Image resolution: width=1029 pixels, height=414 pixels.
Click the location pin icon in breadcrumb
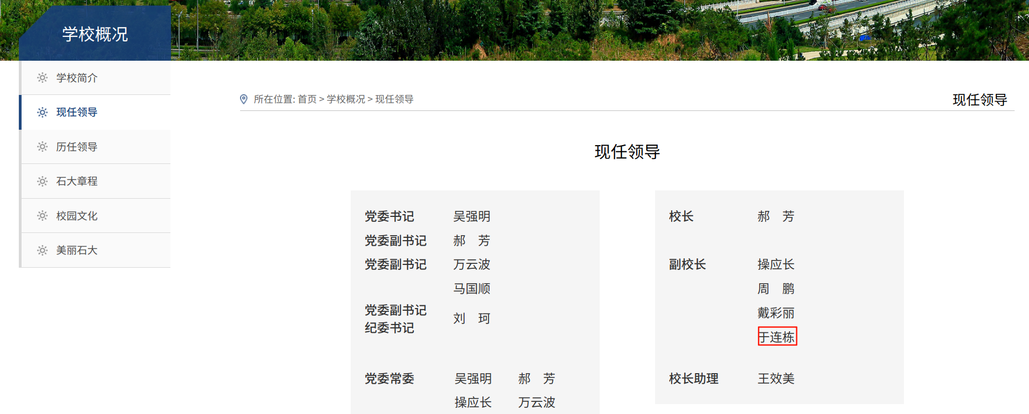[x=243, y=99]
